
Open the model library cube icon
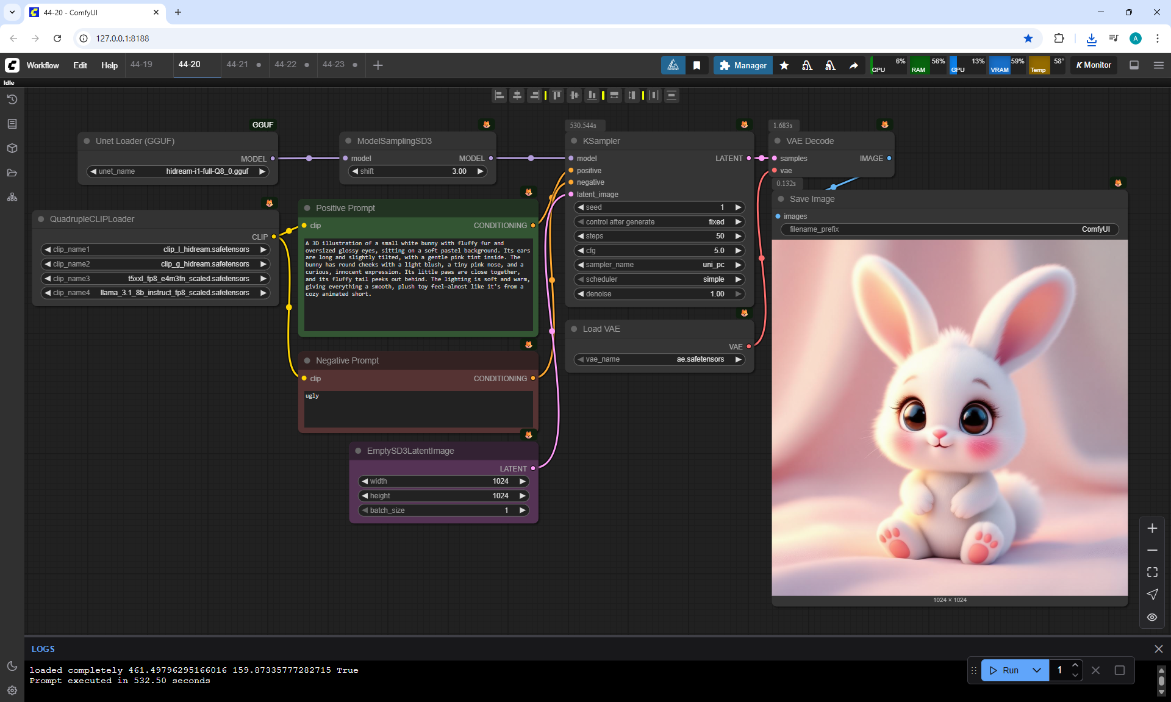pos(12,148)
